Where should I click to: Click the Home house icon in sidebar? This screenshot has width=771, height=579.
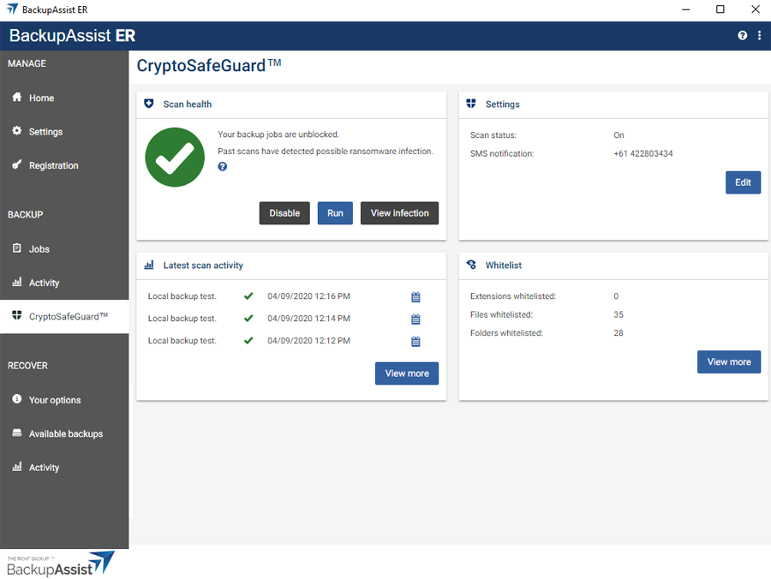(17, 97)
